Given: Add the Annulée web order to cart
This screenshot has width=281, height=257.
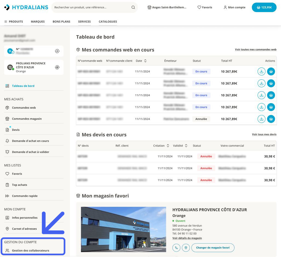Looking at the screenshot, I should coord(271,119).
